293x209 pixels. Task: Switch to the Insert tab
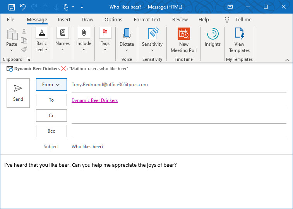64,20
